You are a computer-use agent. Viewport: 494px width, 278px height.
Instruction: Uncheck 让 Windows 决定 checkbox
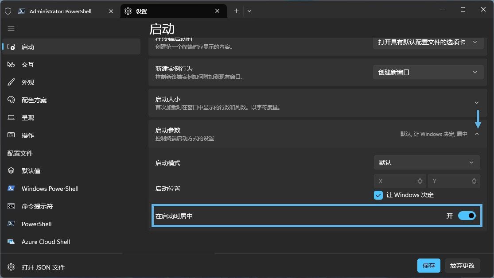pos(378,195)
